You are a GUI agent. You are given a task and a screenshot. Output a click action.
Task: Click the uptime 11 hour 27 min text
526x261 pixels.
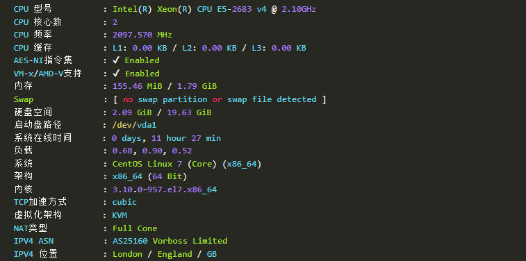coord(186,138)
